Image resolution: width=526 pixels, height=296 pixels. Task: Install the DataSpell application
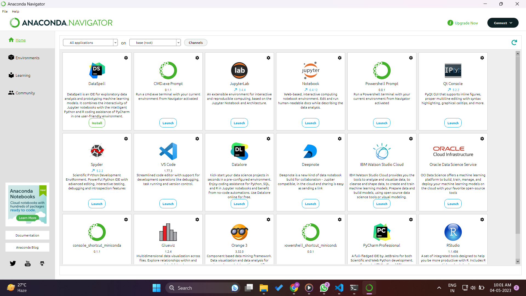pyautogui.click(x=97, y=123)
